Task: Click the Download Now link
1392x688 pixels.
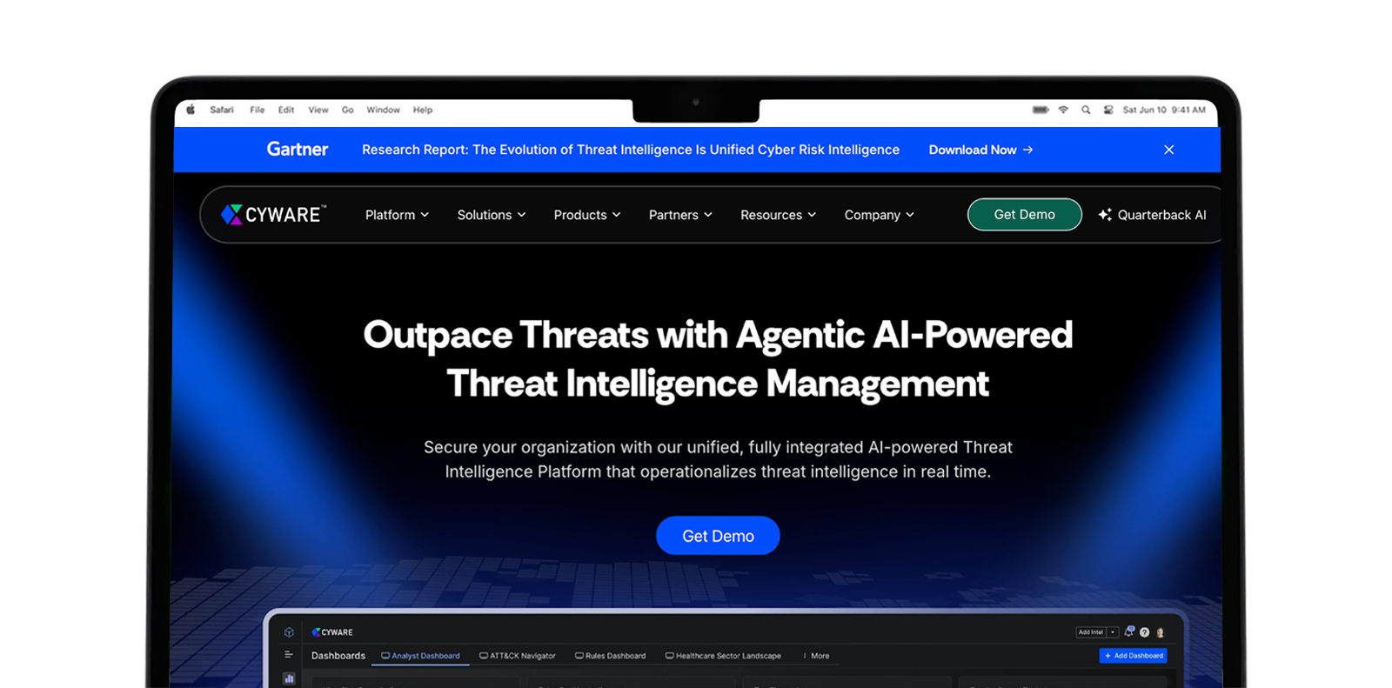Action: point(980,150)
